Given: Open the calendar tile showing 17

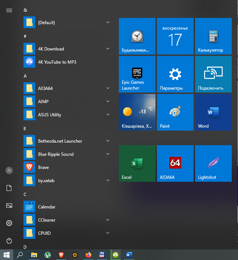Looking at the screenshot, I should point(175,36).
